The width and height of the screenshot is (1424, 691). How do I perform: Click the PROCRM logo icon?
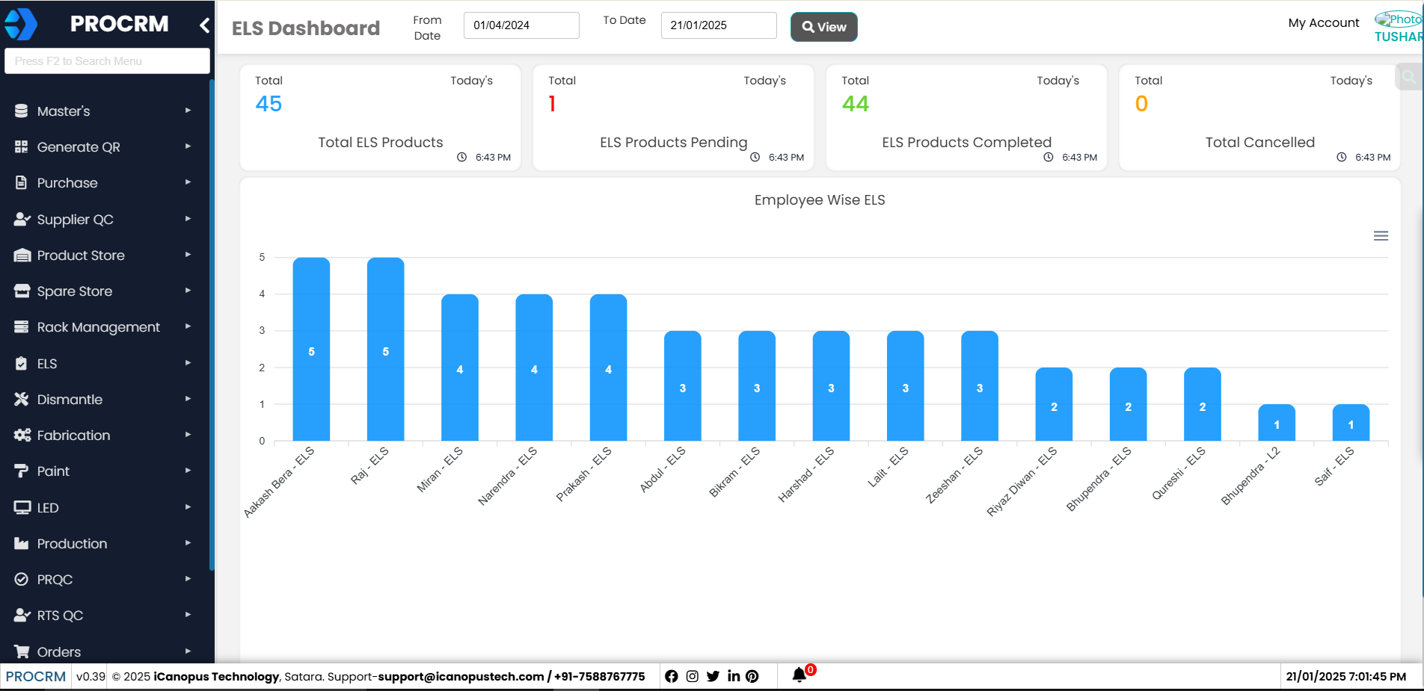click(x=21, y=25)
